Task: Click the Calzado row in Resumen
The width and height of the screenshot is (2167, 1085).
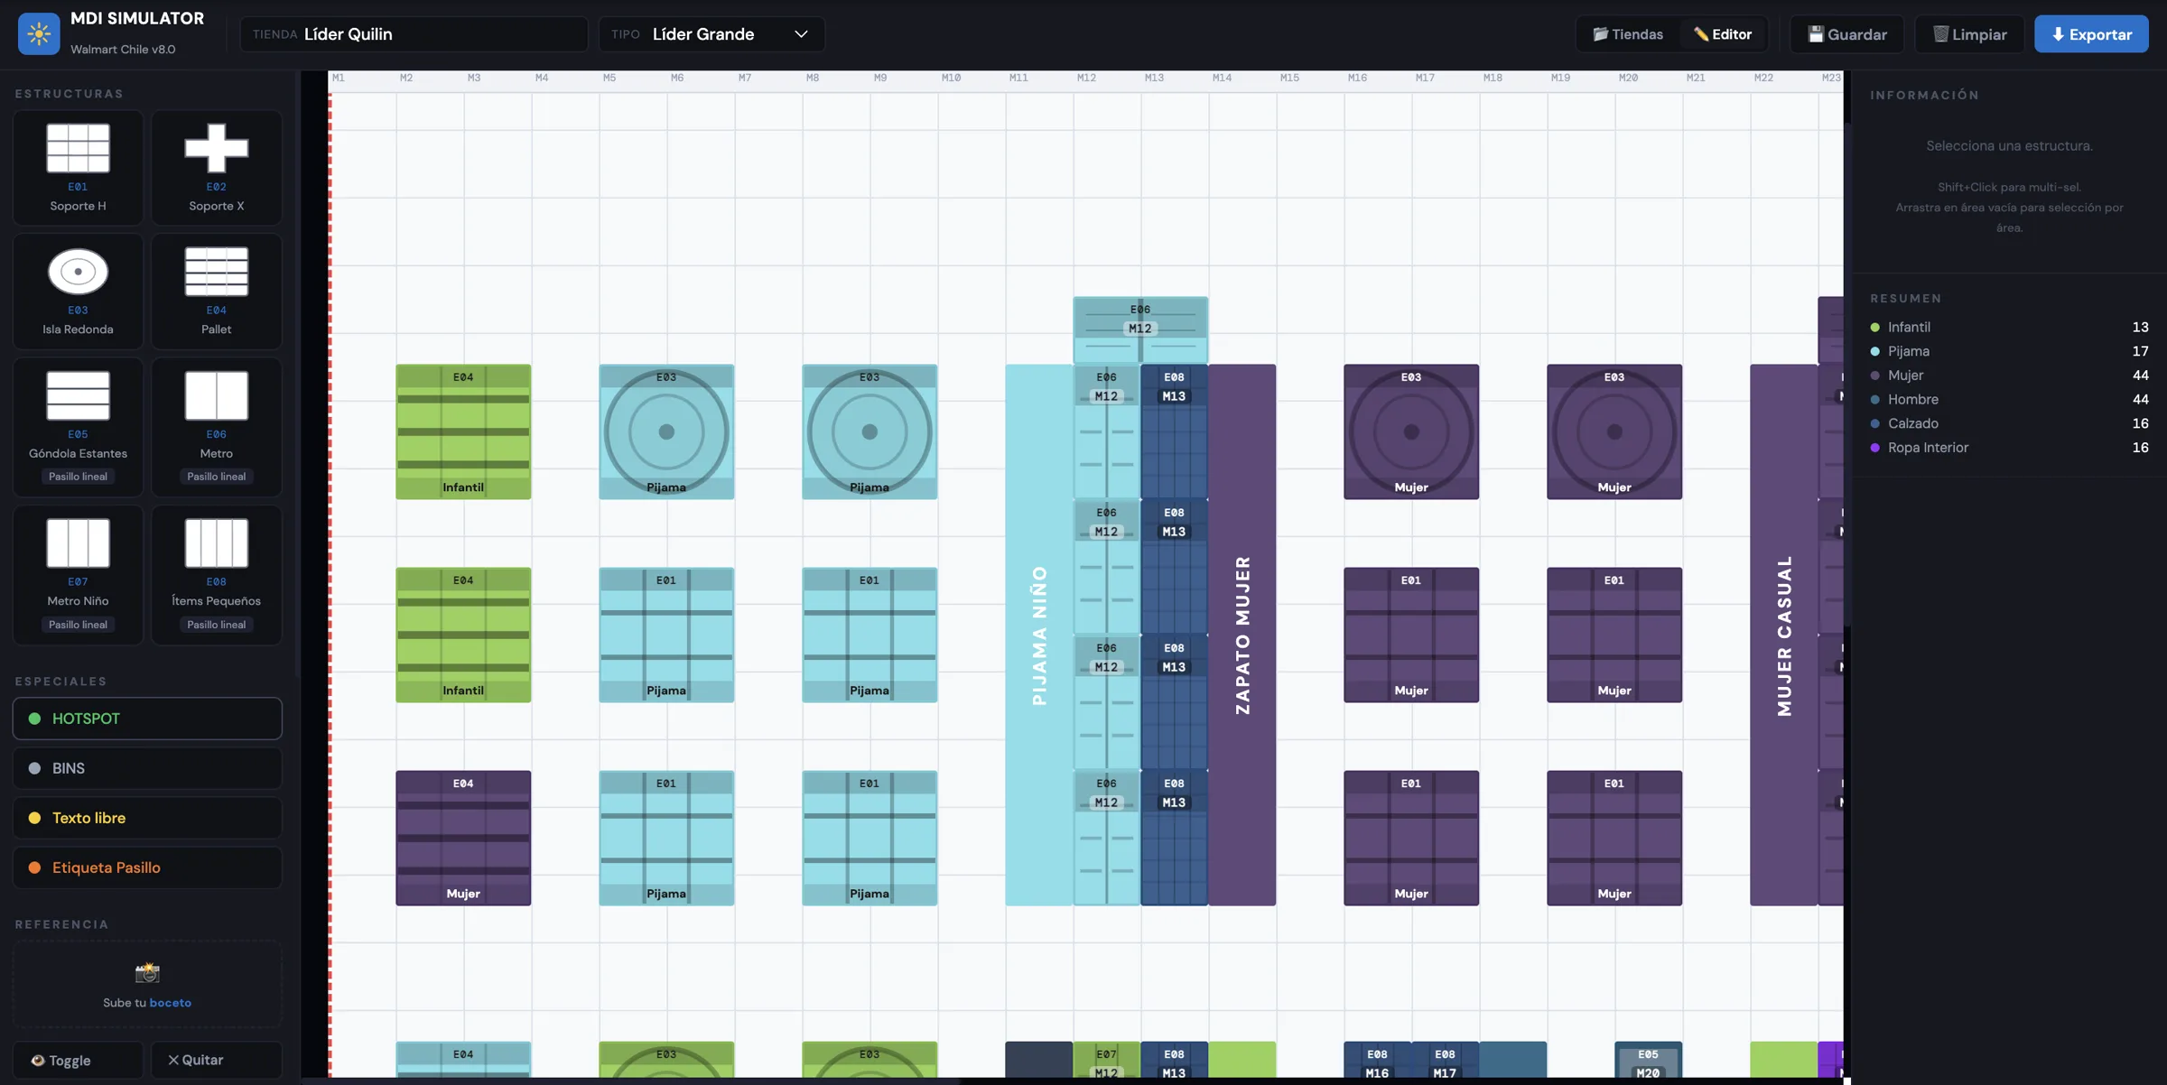Action: coord(2009,423)
